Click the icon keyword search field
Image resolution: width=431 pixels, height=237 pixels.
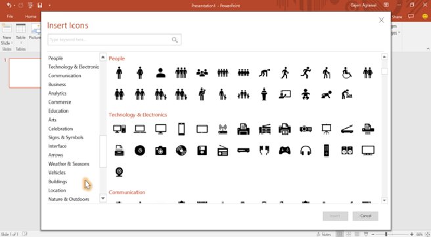click(114, 40)
